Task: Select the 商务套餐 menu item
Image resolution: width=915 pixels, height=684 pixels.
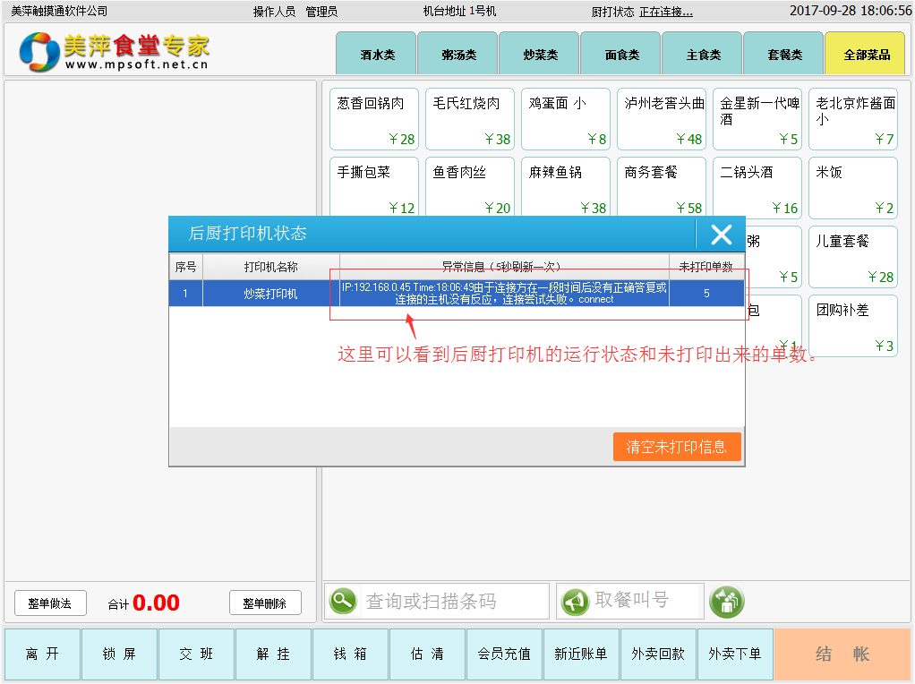Action: [662, 188]
